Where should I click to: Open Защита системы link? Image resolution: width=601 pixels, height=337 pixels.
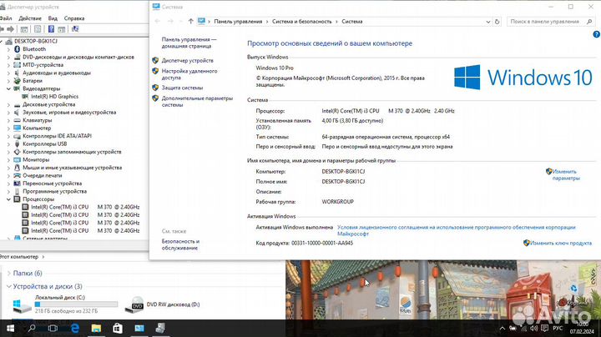[x=182, y=88]
